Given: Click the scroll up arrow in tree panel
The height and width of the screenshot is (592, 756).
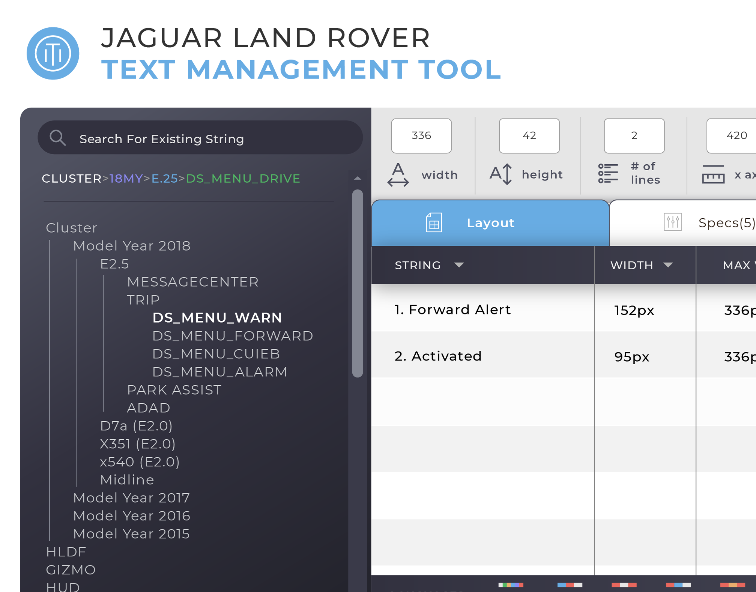Looking at the screenshot, I should click(x=358, y=179).
